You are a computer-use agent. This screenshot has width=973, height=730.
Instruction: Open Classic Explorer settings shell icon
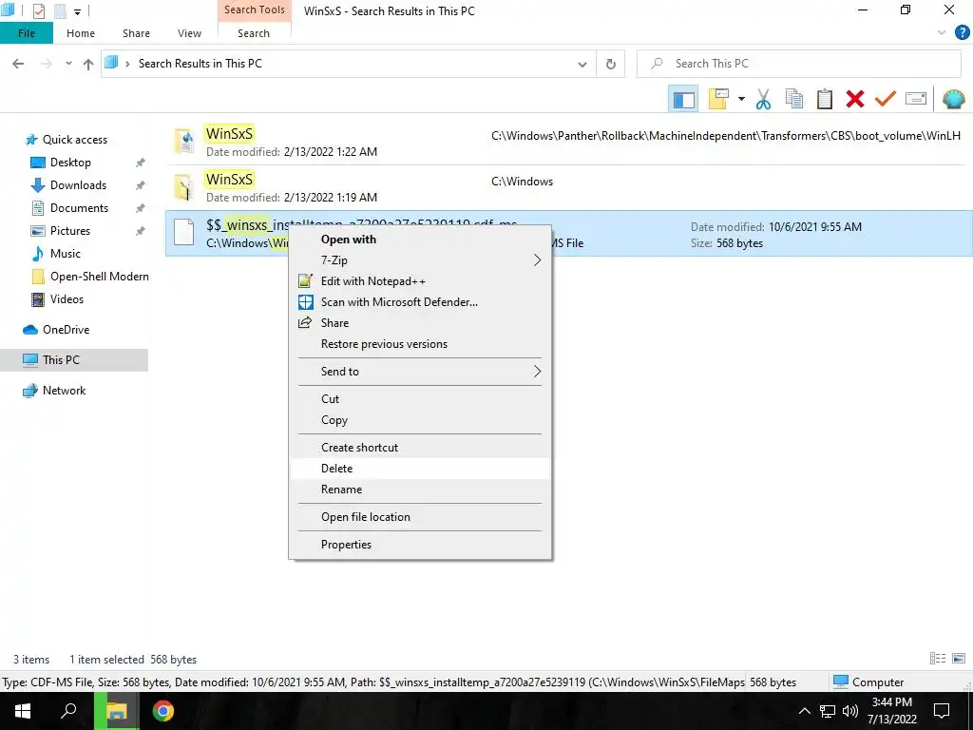(x=953, y=99)
